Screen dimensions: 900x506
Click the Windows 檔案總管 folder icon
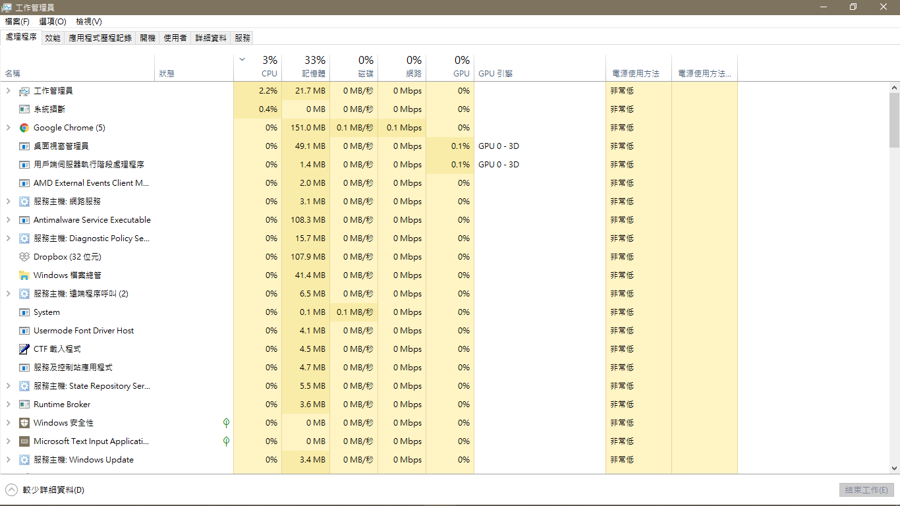click(x=24, y=275)
